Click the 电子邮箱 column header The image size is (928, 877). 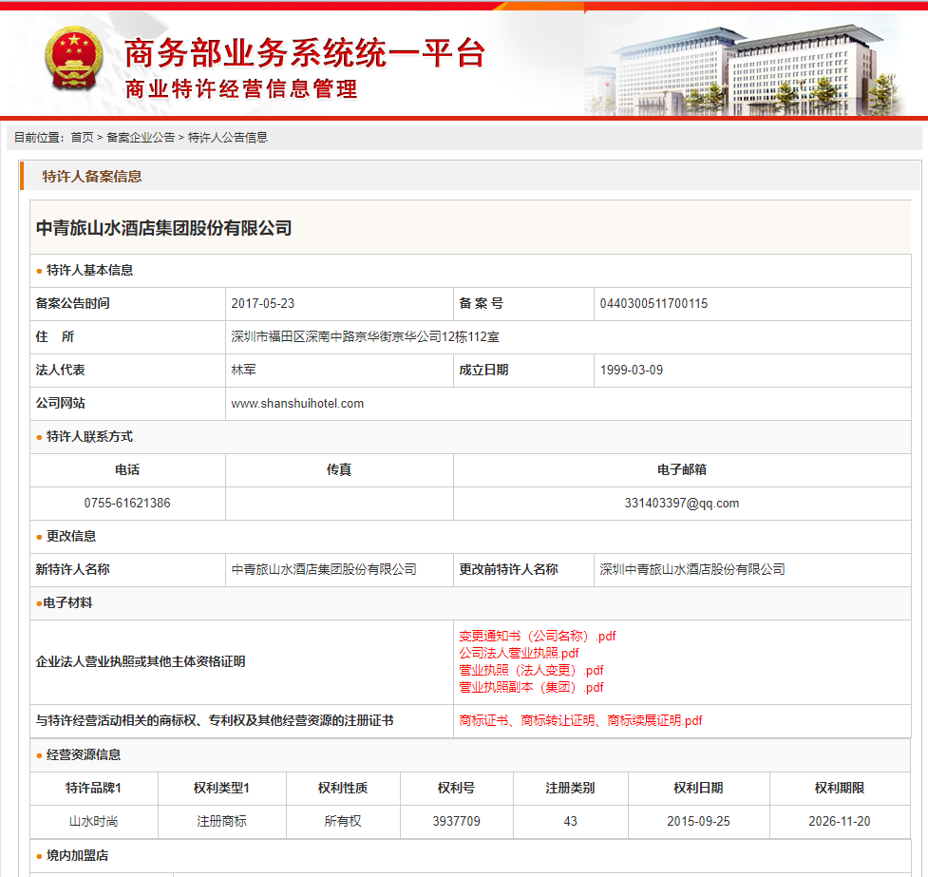(x=682, y=469)
